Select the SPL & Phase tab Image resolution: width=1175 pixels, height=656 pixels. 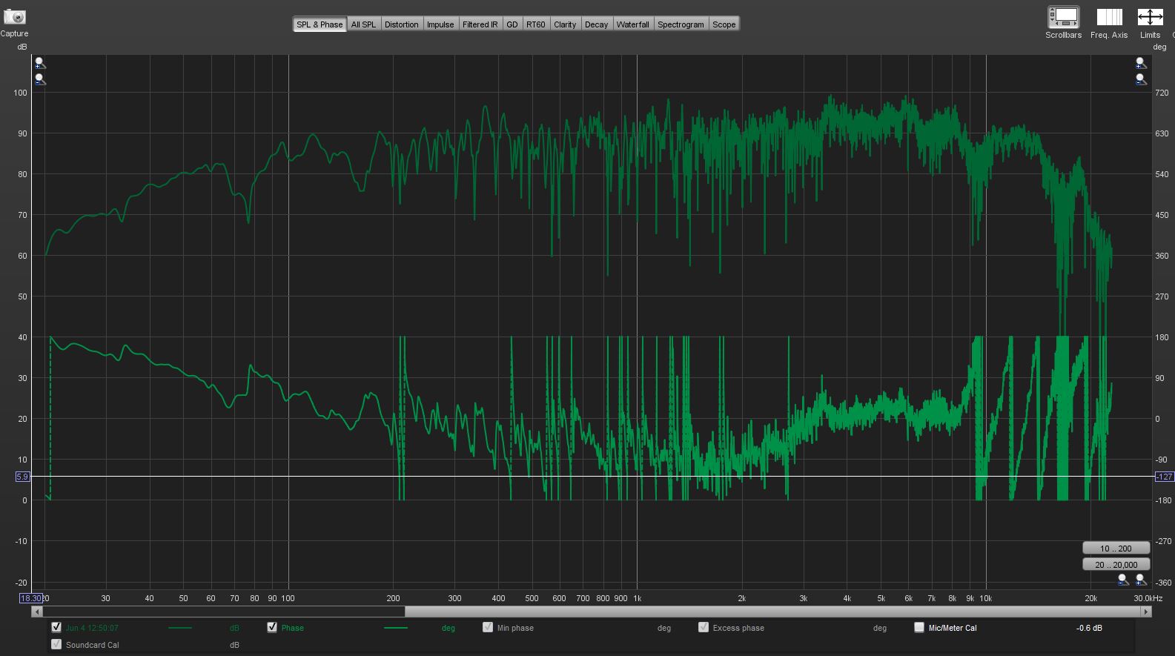(x=320, y=24)
